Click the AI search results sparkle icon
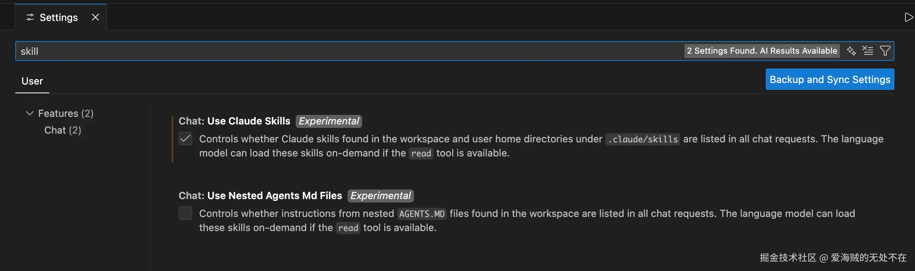The height and width of the screenshot is (271, 915). [x=851, y=51]
